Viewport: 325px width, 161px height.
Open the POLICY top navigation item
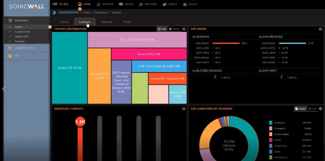[x=190, y=4]
